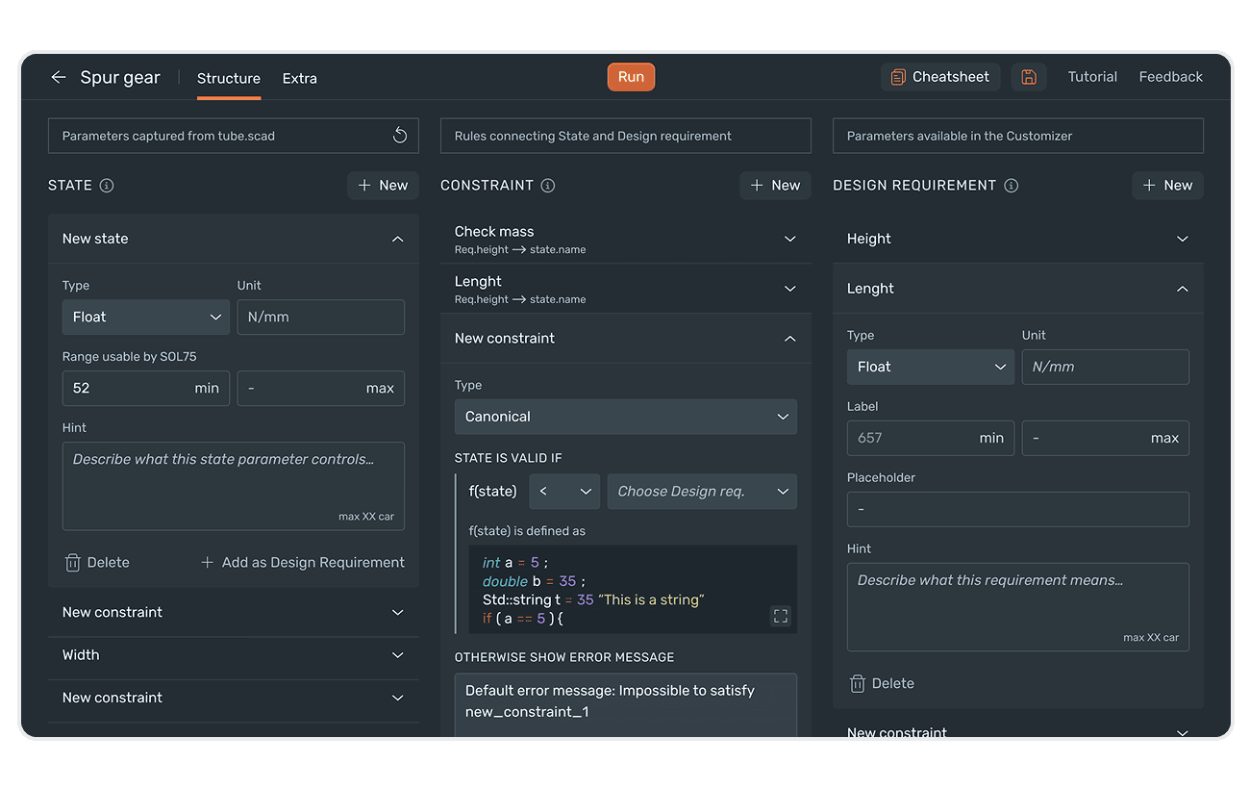1250x789 pixels.
Task: Click the Unit field in Lenght requirement
Action: pyautogui.click(x=1106, y=368)
